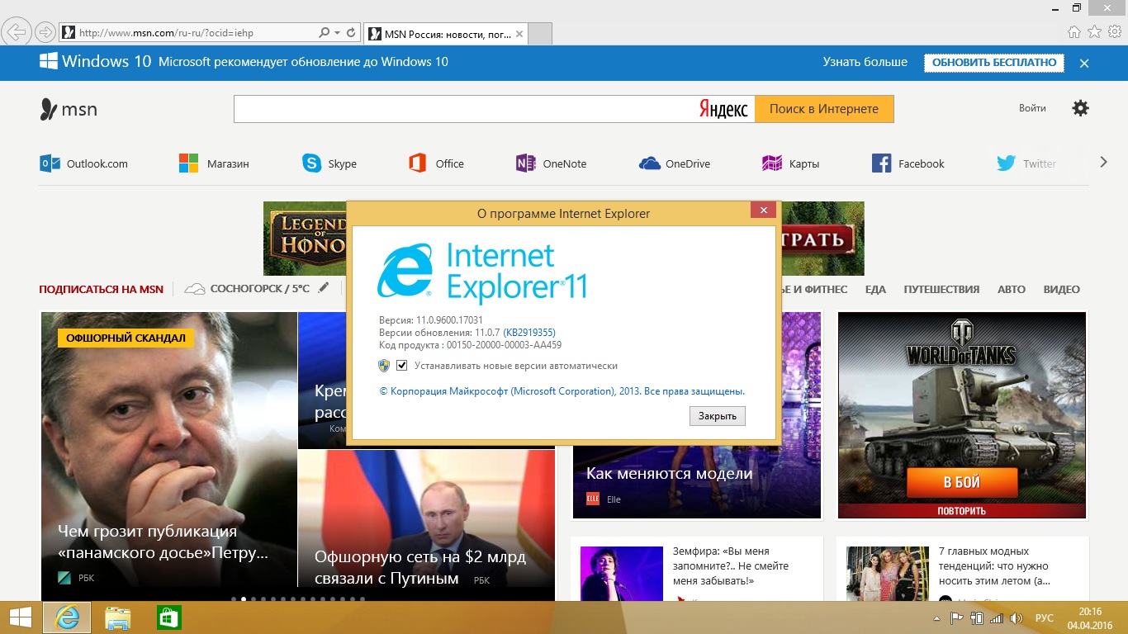This screenshot has height=634, width=1128.
Task: Open the ЕДА menu section
Action: pos(875,289)
